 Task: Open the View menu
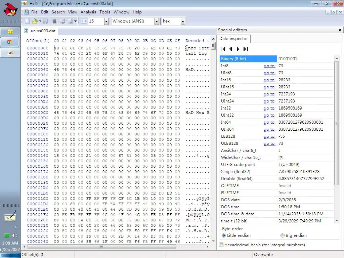click(x=73, y=12)
